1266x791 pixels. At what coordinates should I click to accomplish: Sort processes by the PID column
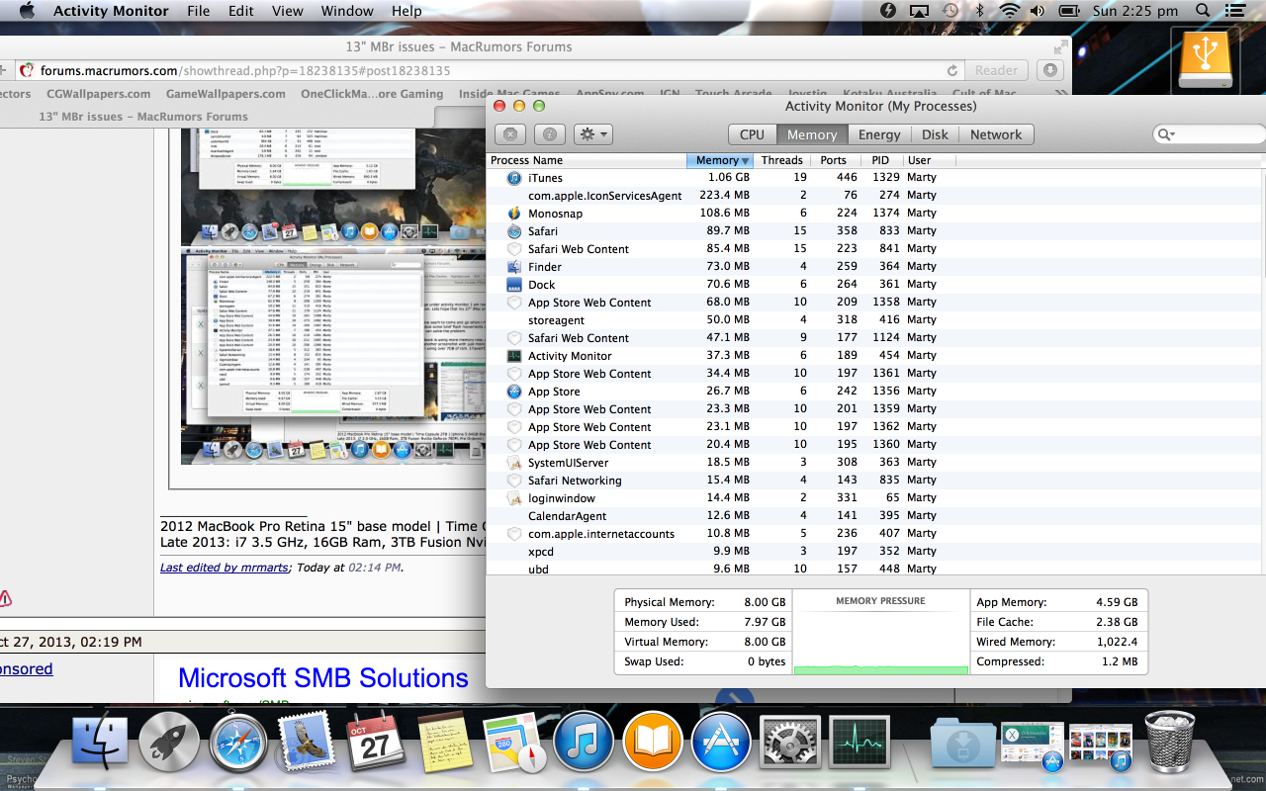click(x=880, y=160)
